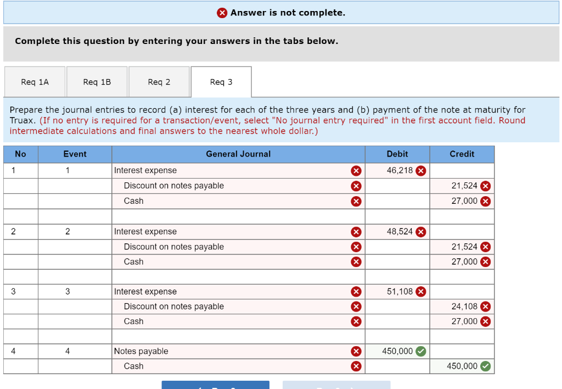Edit the 24,108 credit amount
The height and width of the screenshot is (389, 562).
tap(462, 307)
